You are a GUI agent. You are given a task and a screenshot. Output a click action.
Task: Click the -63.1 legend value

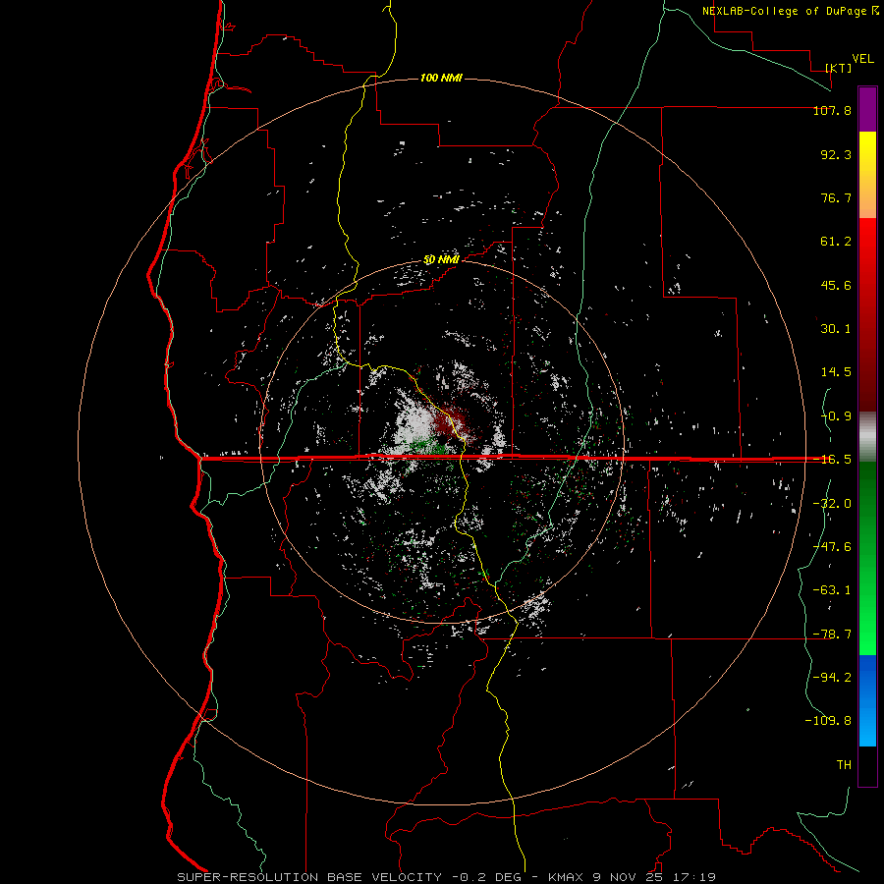[832, 590]
